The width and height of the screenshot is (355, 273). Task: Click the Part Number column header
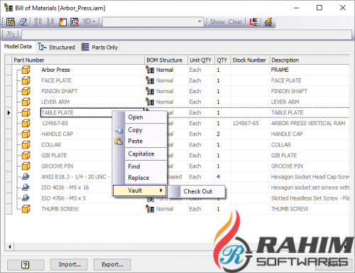tap(78, 60)
